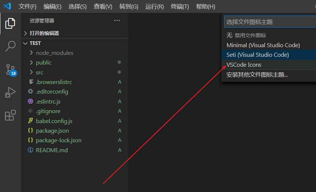Select 安装其他文件图标主题... option

269,75
